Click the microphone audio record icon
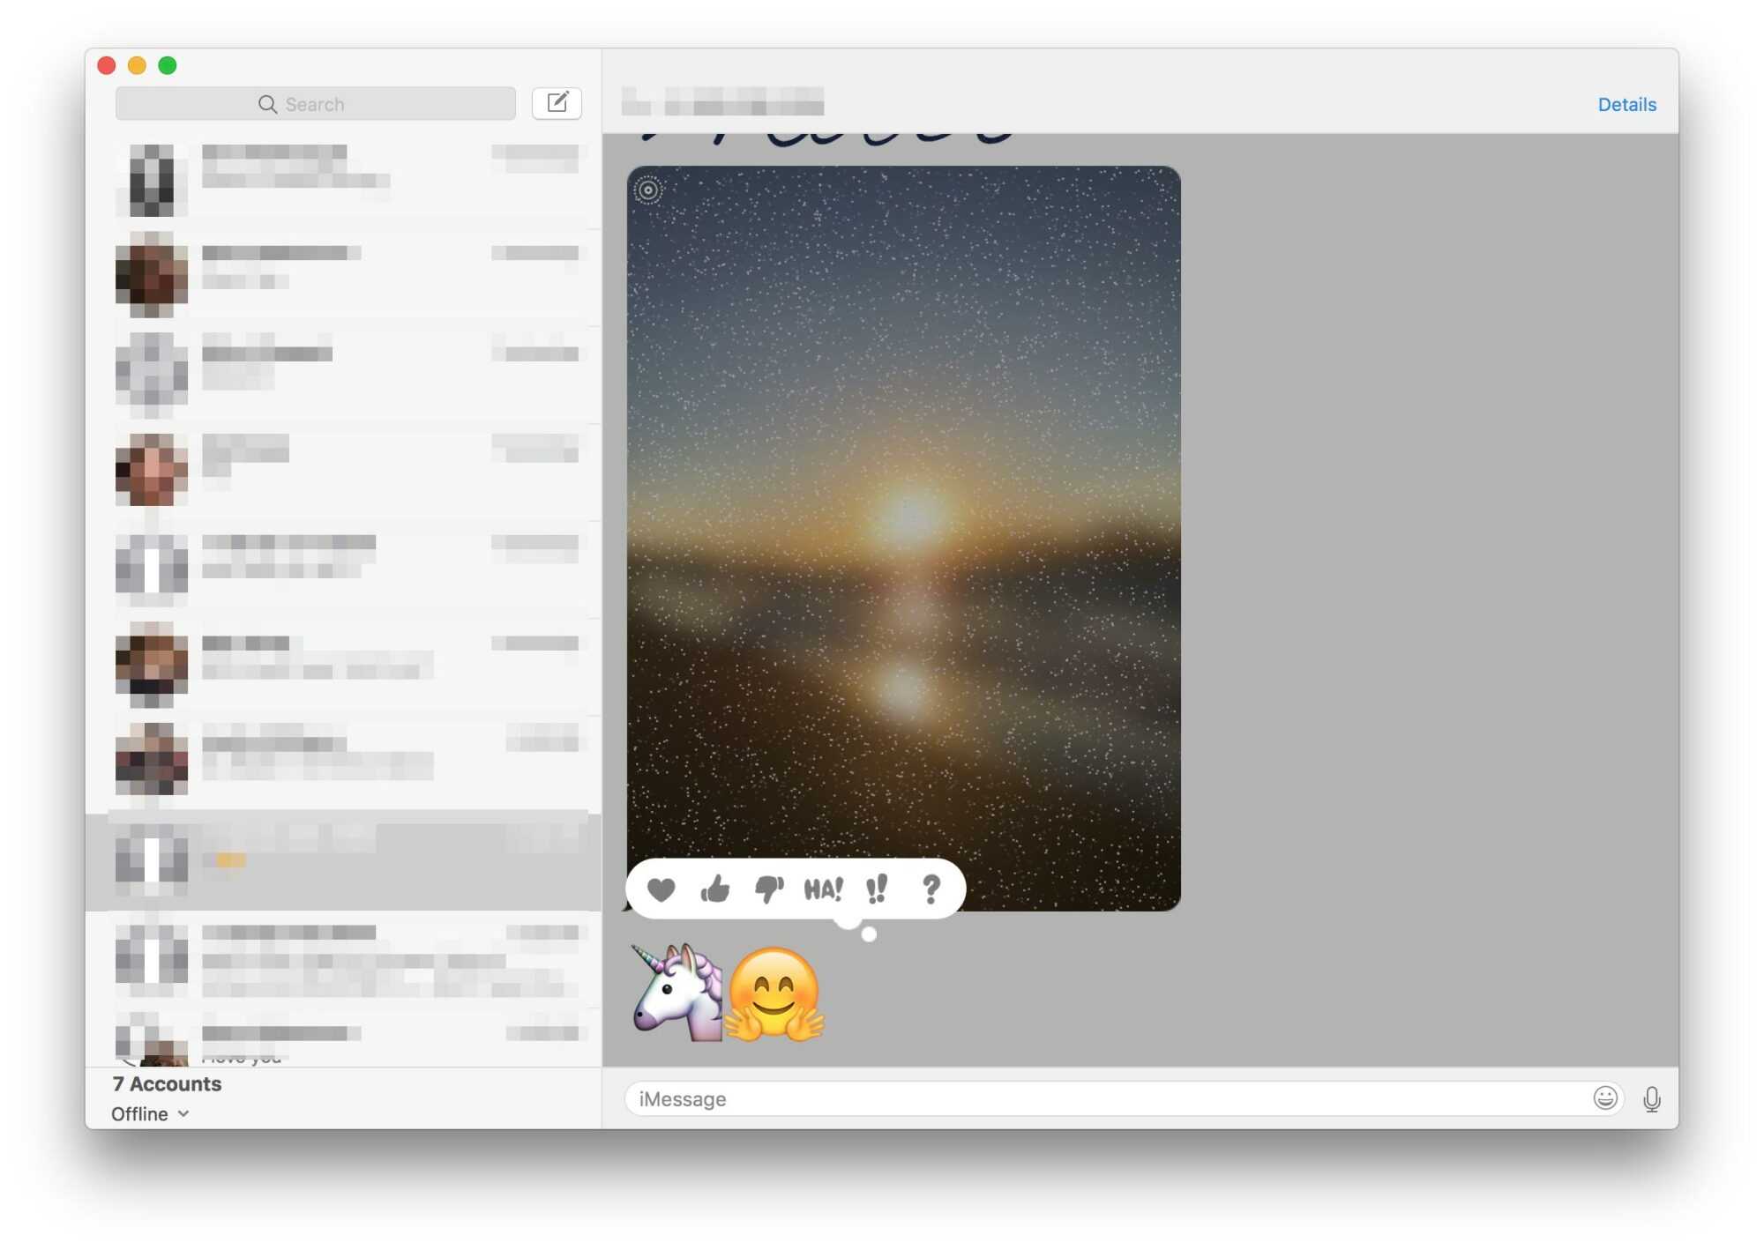This screenshot has height=1250, width=1764. (x=1651, y=1098)
